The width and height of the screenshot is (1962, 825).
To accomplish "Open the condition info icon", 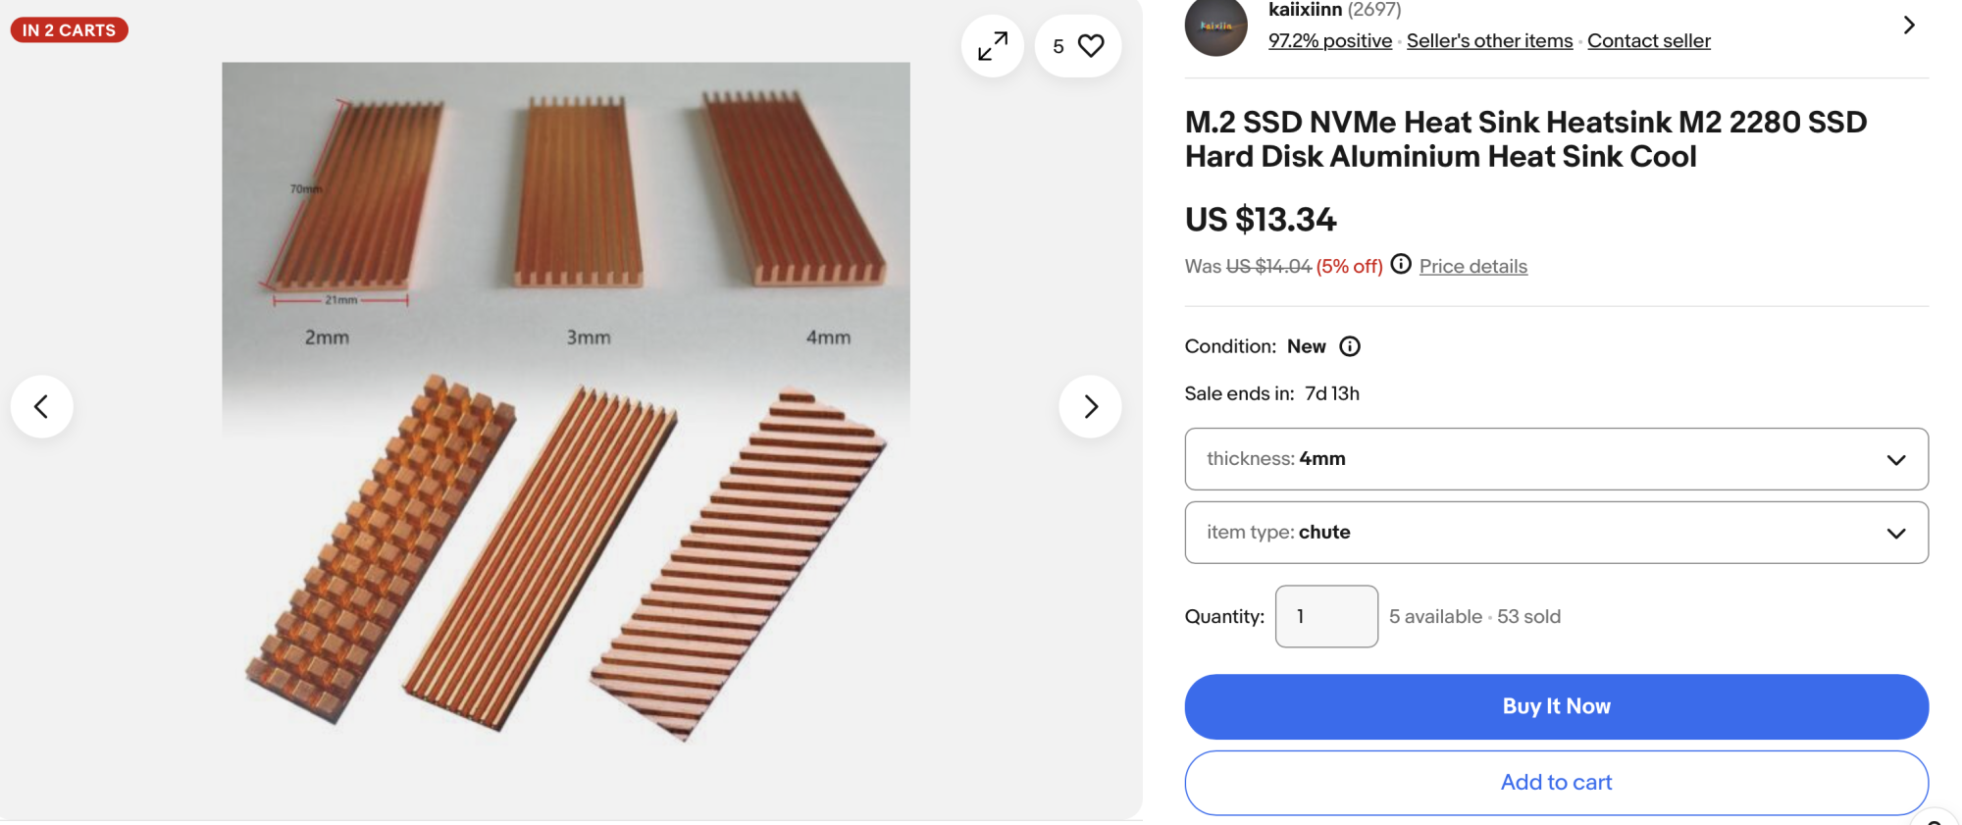I will click(1350, 346).
